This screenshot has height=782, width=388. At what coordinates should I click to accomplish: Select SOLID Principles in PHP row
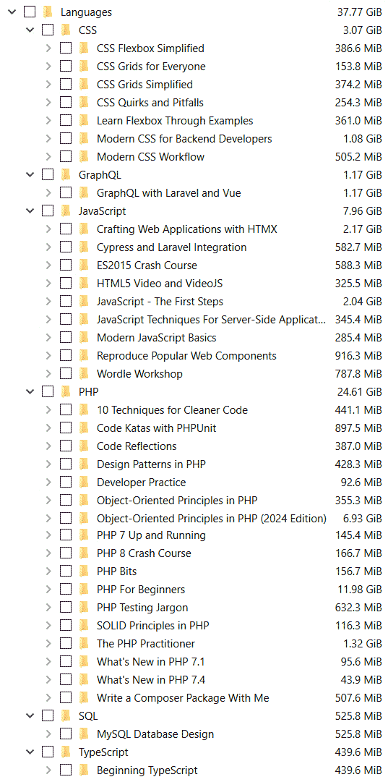point(153,626)
